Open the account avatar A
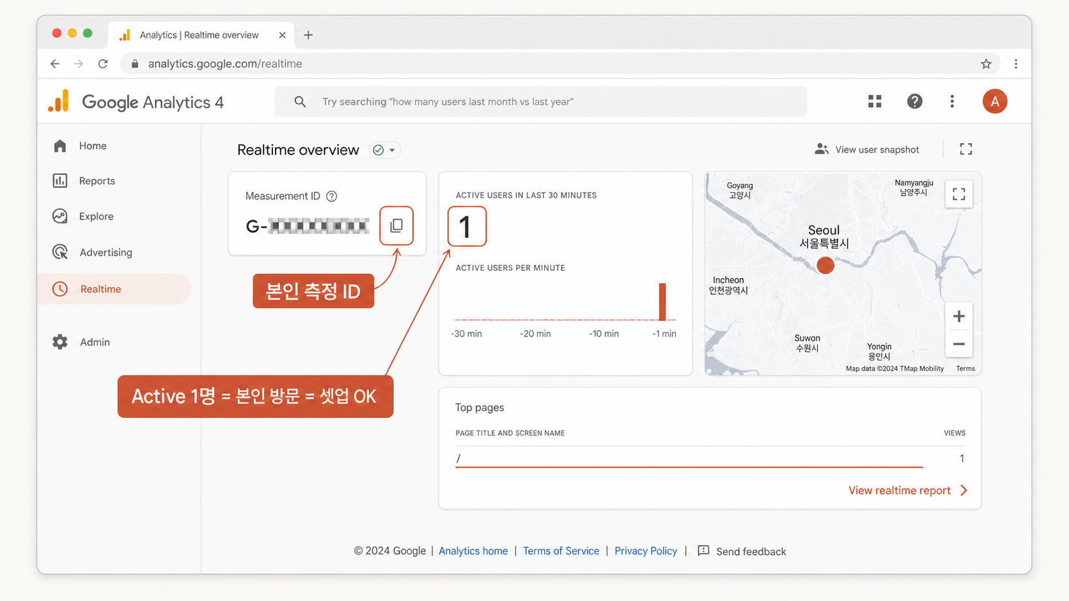Screen dimensions: 1069x601 tap(994, 102)
